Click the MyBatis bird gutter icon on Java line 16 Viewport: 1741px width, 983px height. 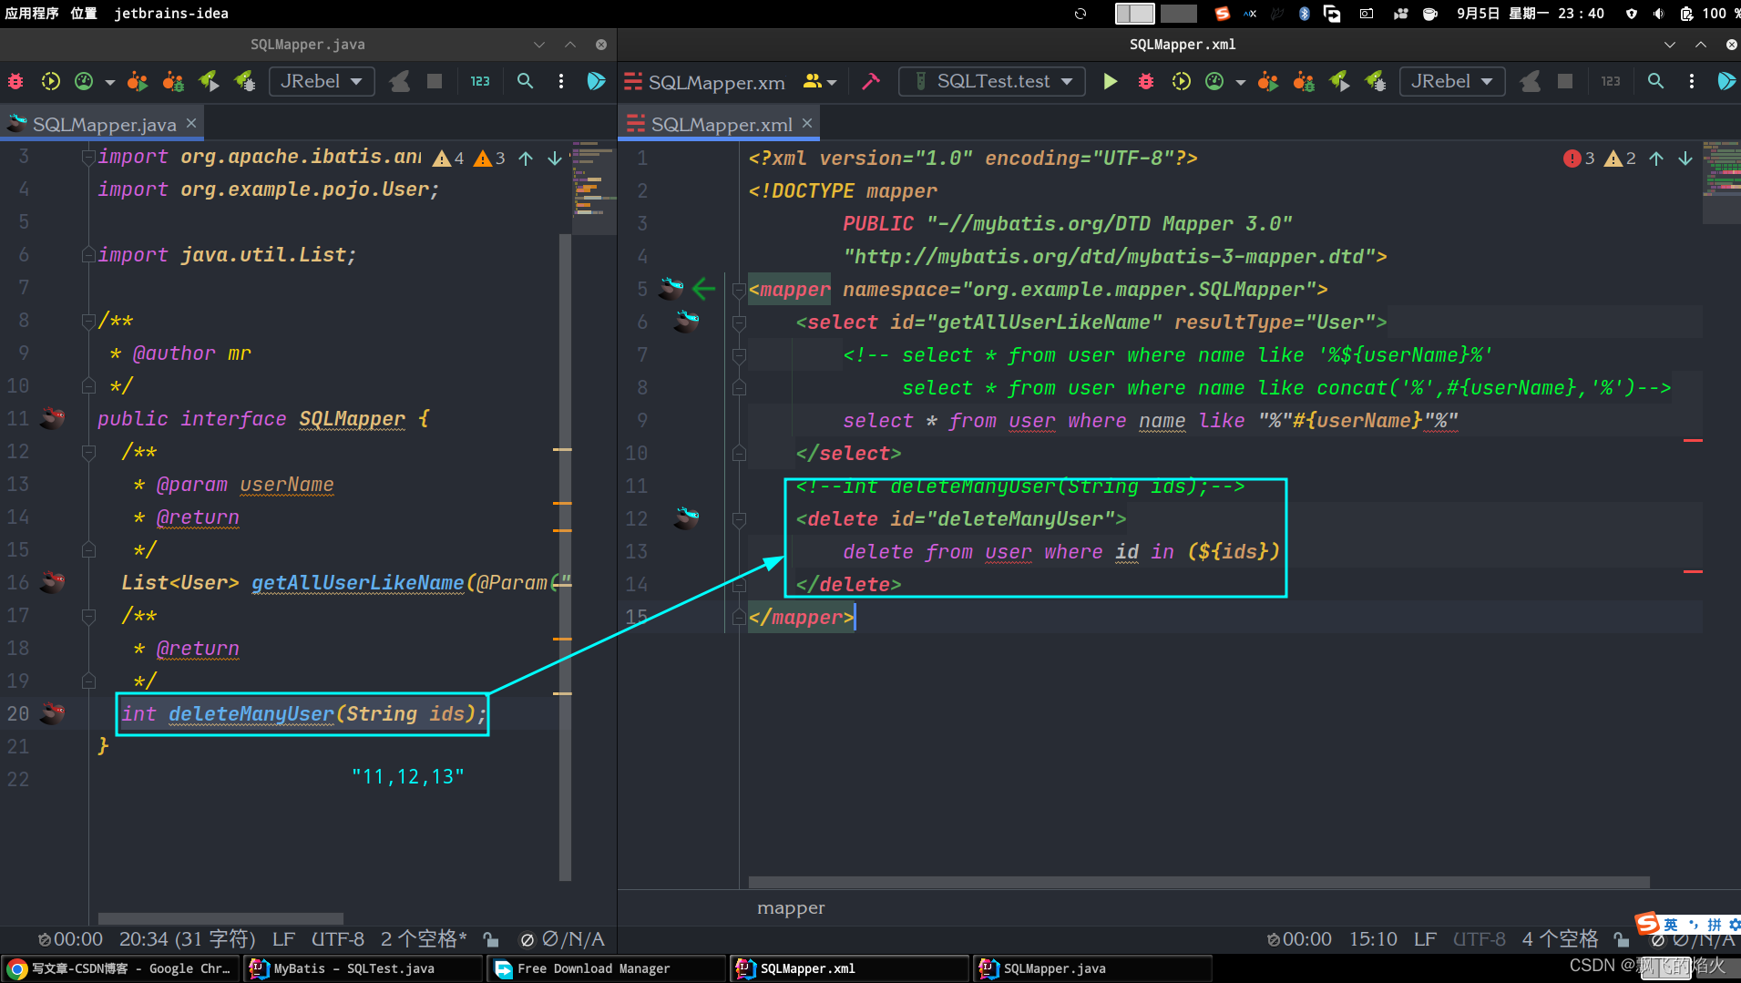point(53,582)
